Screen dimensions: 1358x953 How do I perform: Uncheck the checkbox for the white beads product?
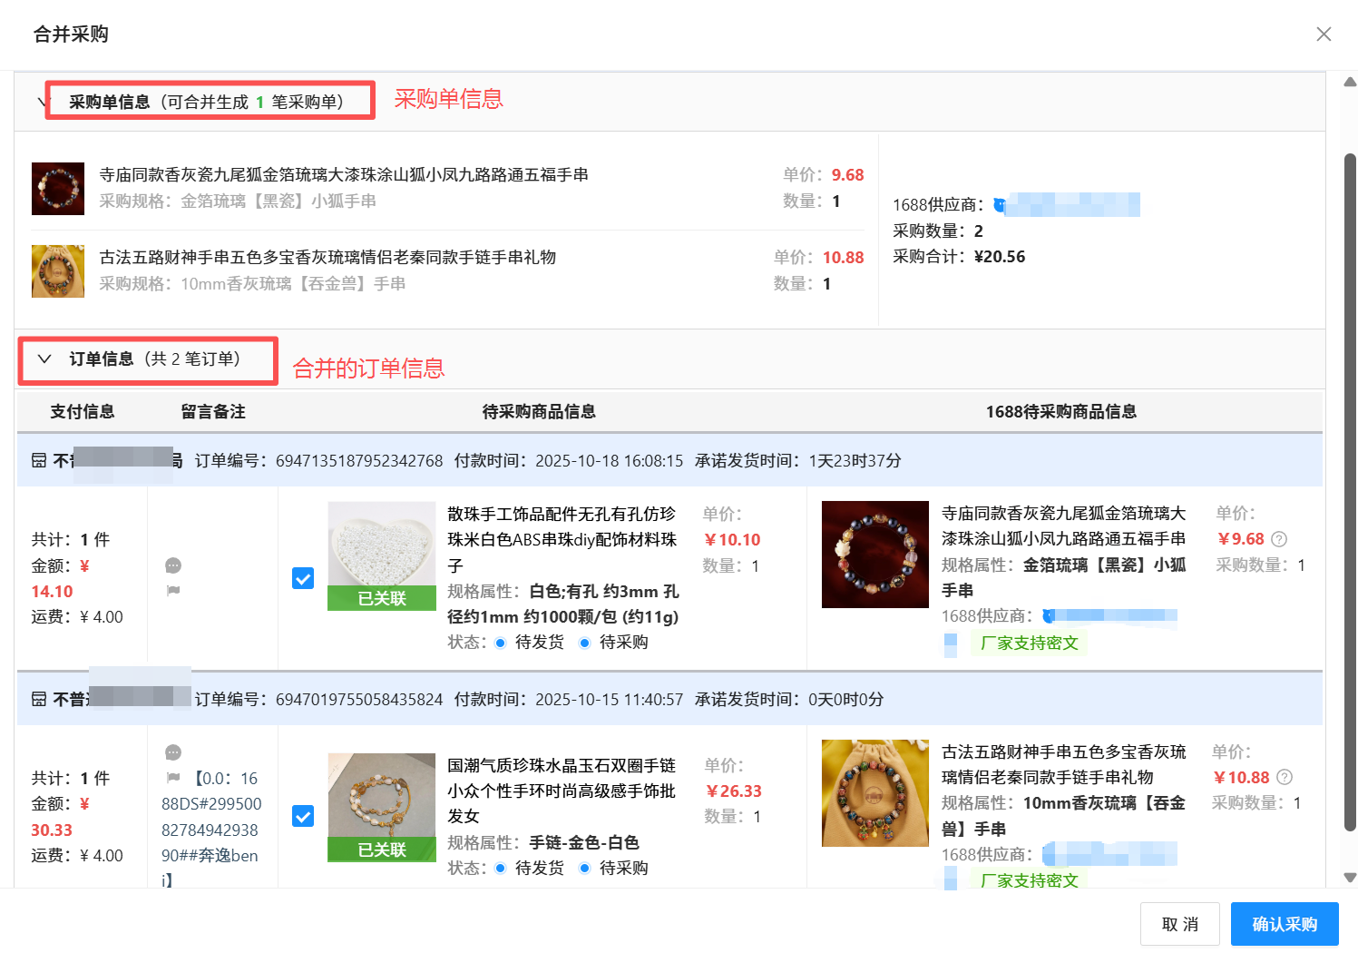[x=303, y=578]
